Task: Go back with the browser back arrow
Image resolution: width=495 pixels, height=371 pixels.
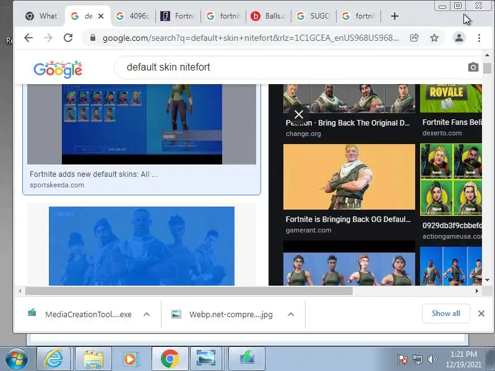Action: [28, 38]
